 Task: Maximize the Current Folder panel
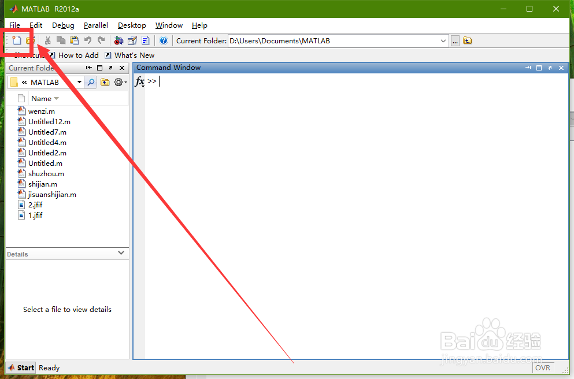(99, 68)
